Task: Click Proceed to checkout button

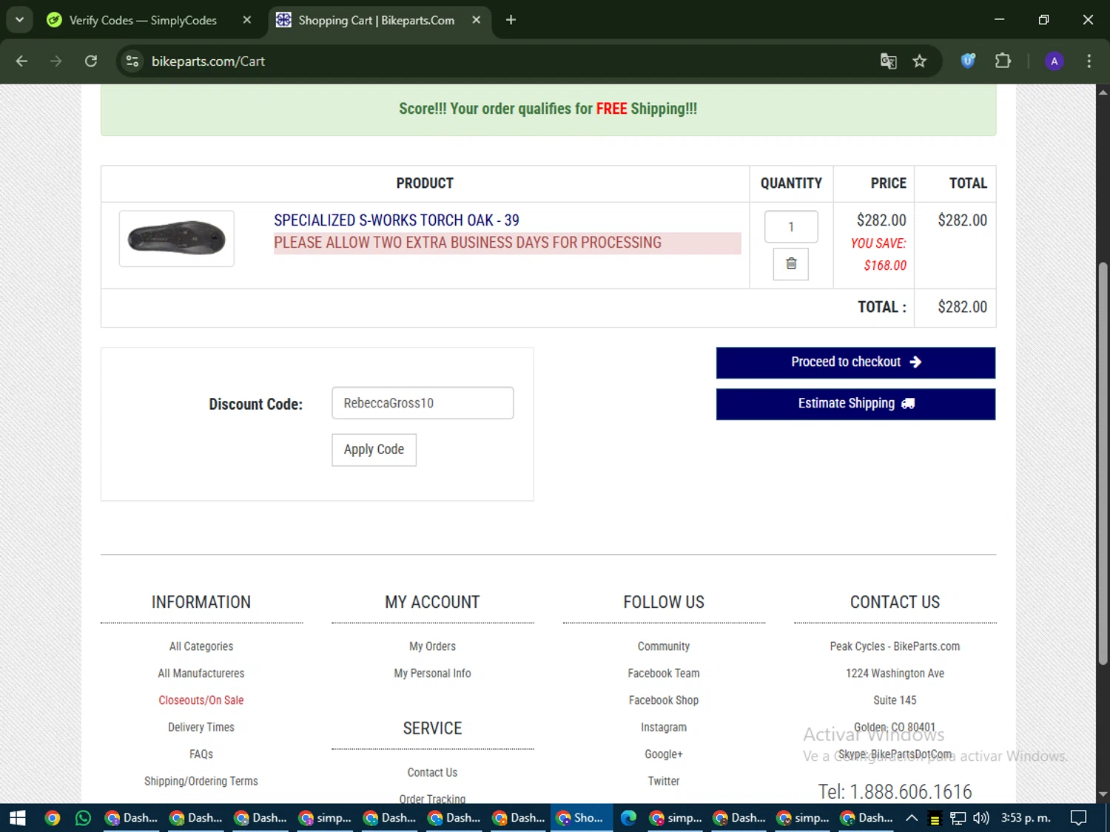Action: [855, 362]
